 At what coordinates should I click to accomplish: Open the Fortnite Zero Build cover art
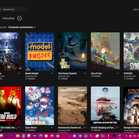[x=11, y=106]
